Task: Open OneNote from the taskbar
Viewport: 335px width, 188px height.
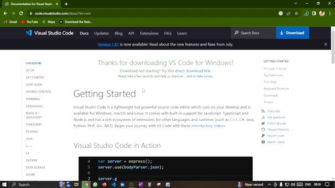Action: 141,184
